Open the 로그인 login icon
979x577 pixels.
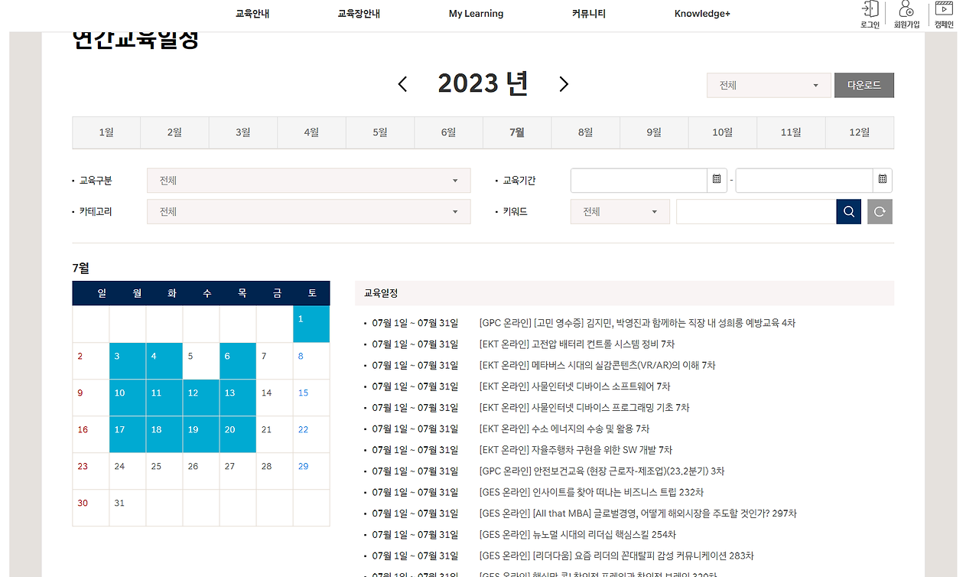(x=869, y=13)
